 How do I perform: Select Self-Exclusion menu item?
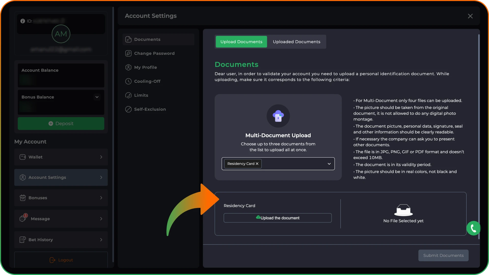[x=158, y=109]
